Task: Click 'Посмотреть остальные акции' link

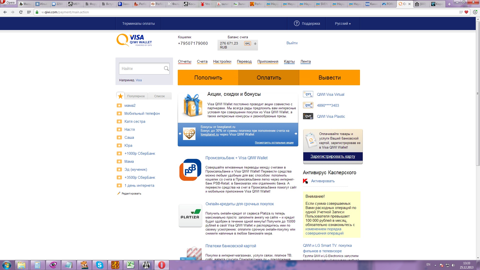Action: tap(274, 143)
